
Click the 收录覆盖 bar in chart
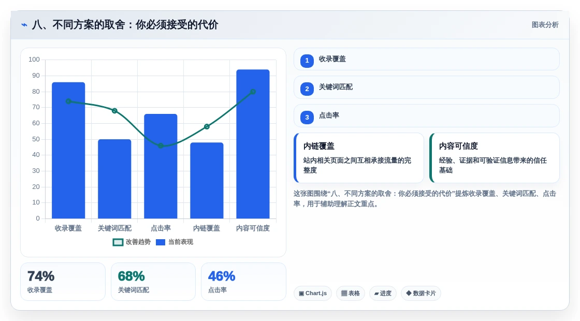68,151
